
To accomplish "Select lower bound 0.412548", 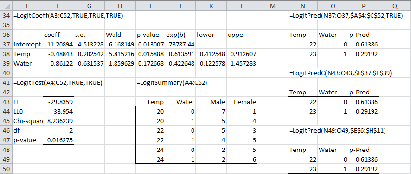I will (x=211, y=54).
